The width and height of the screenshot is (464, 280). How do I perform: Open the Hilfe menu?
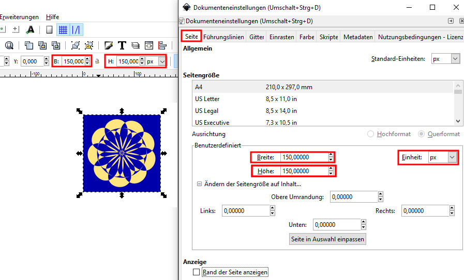pos(53,17)
